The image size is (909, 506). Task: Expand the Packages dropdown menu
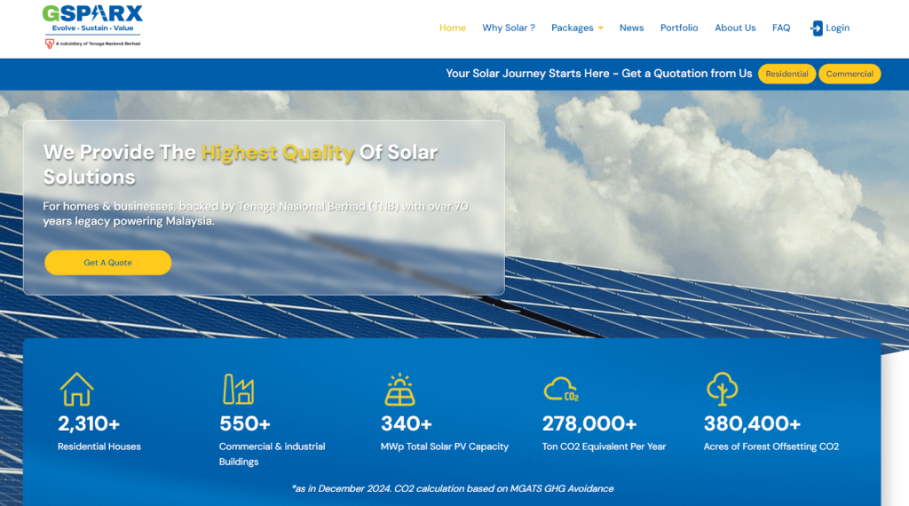click(x=576, y=28)
